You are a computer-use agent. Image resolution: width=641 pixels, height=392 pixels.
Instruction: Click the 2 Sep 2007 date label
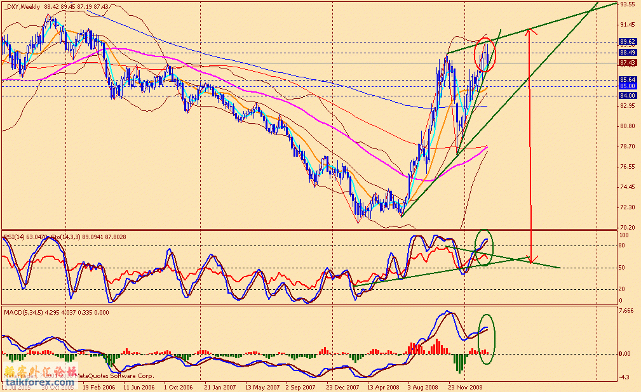click(300, 387)
